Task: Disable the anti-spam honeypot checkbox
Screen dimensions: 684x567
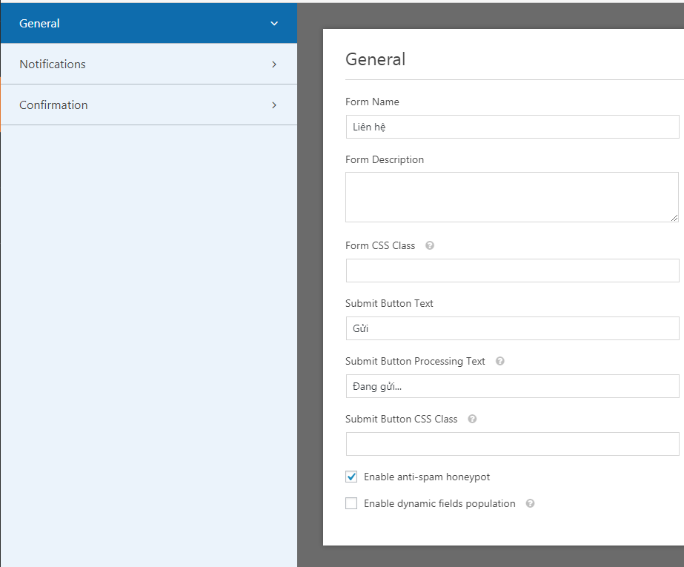Action: pos(351,477)
